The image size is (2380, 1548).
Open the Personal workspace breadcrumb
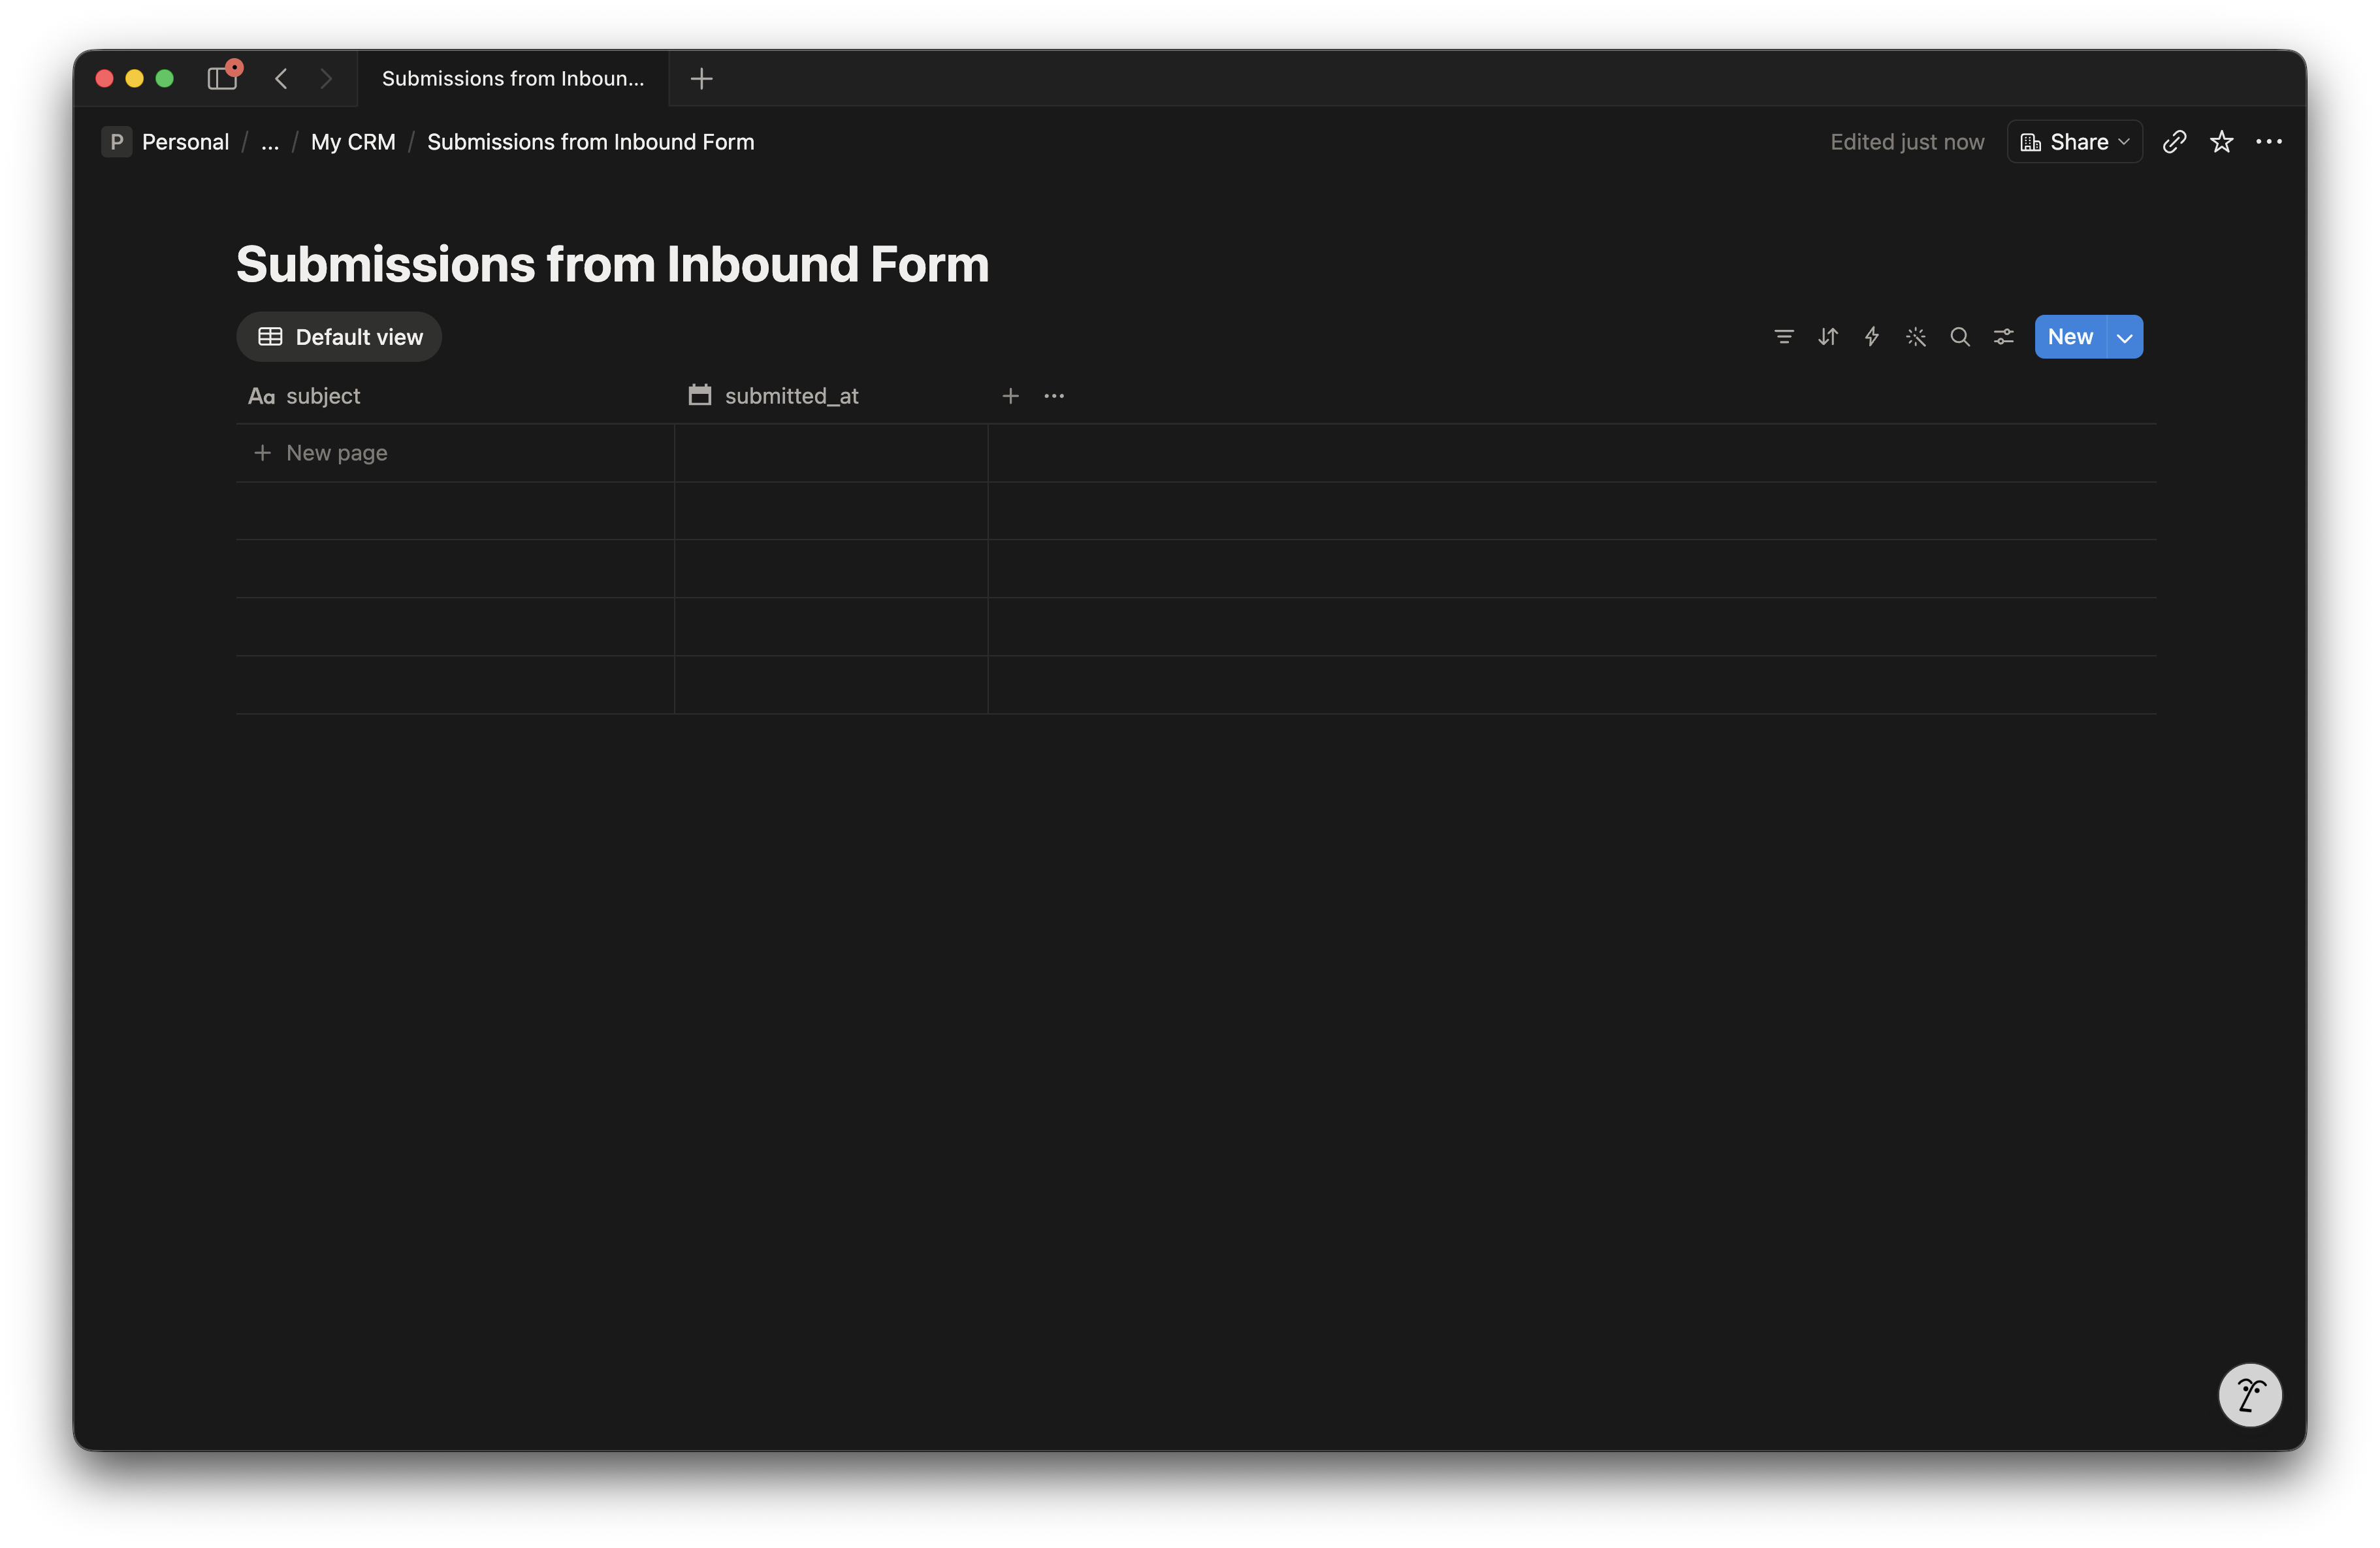(x=167, y=142)
